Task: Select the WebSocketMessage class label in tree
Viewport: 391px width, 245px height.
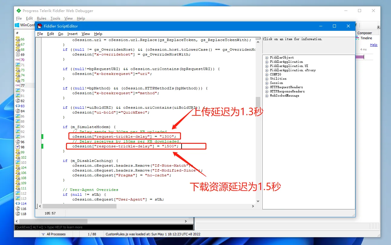Action: (x=284, y=95)
